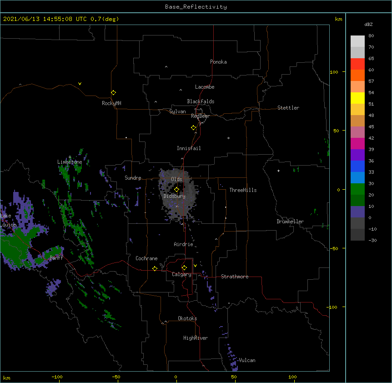Click the yellow diamond marker below Cochrane

(155, 268)
